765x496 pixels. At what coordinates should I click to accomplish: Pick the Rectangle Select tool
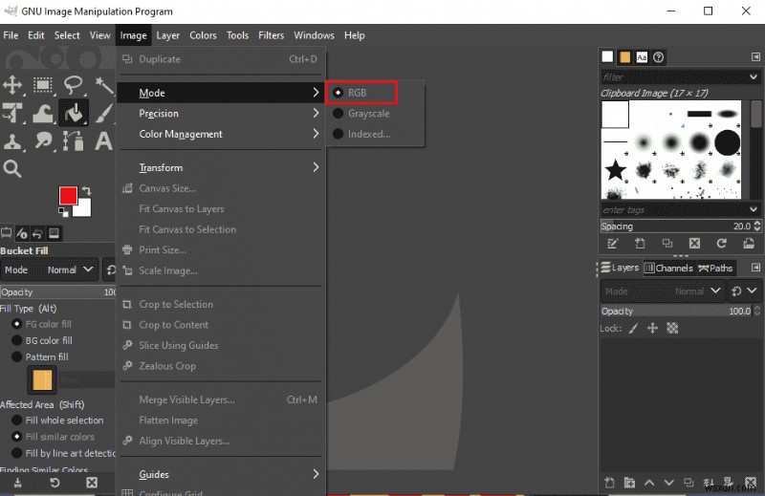(x=43, y=86)
